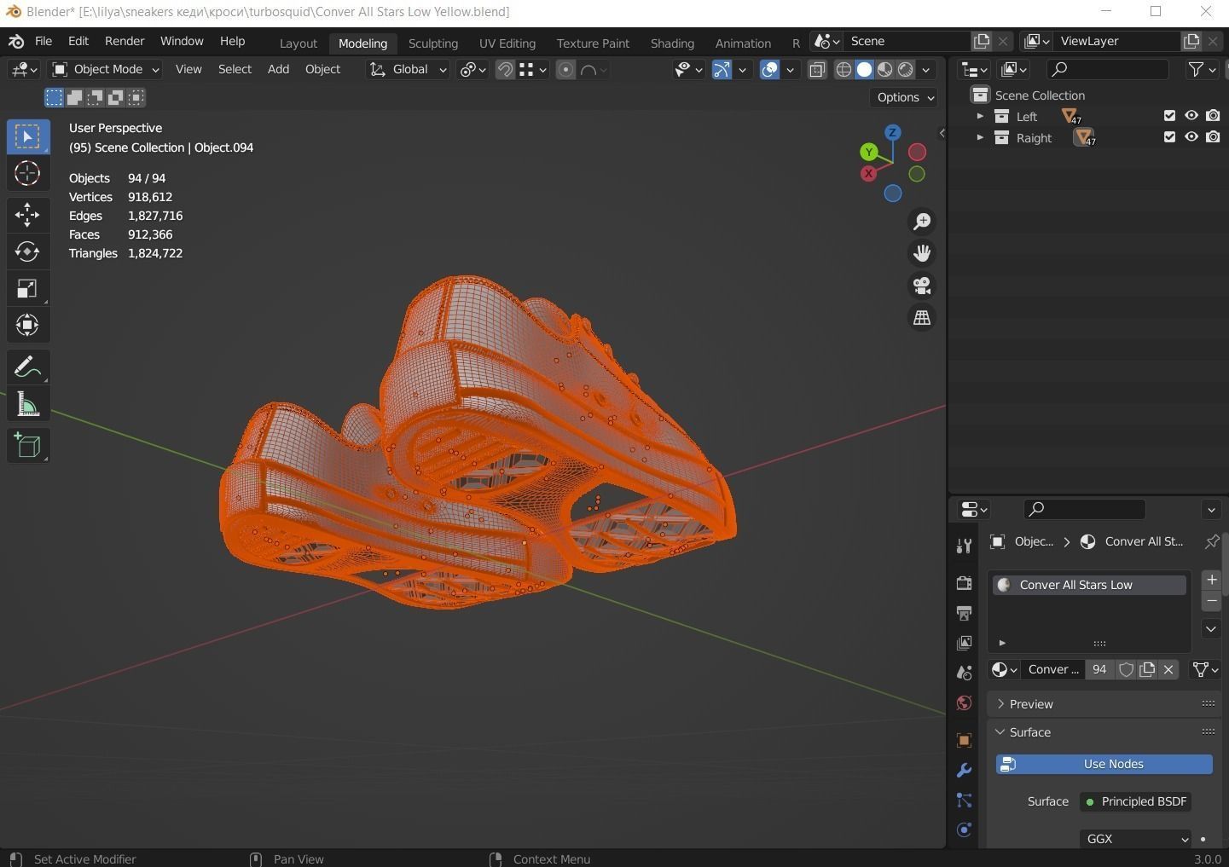Open the View Layer properties tab

[x=965, y=642]
